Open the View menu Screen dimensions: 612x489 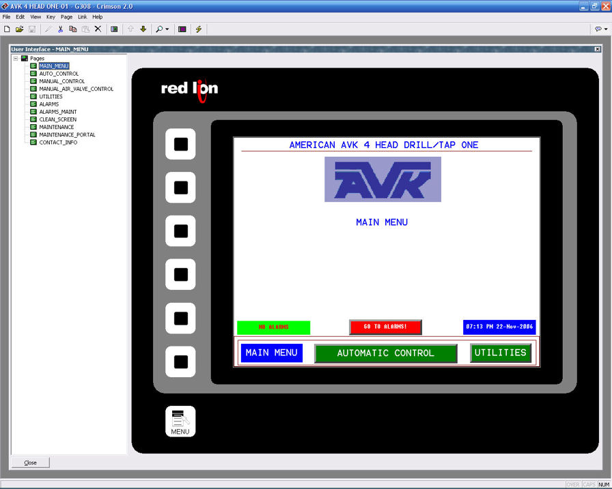(36, 17)
